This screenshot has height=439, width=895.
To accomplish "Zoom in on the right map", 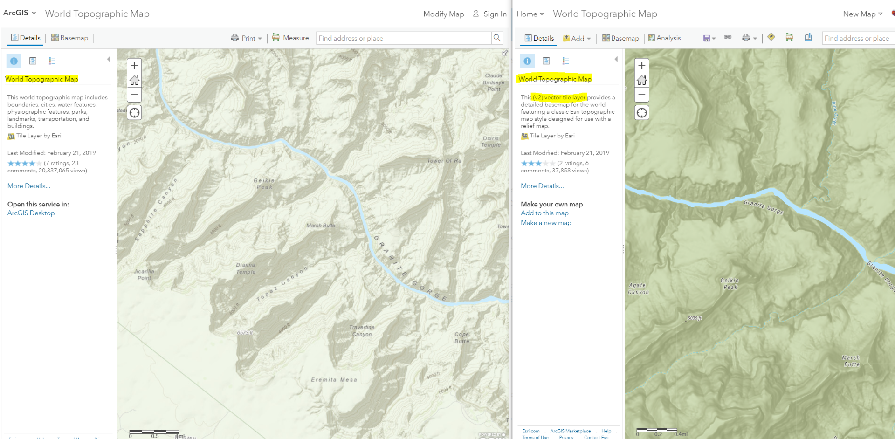I will (x=642, y=65).
